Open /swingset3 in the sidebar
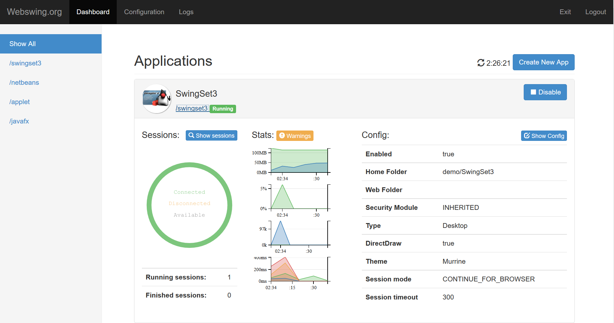This screenshot has height=323, width=614. (x=51, y=63)
